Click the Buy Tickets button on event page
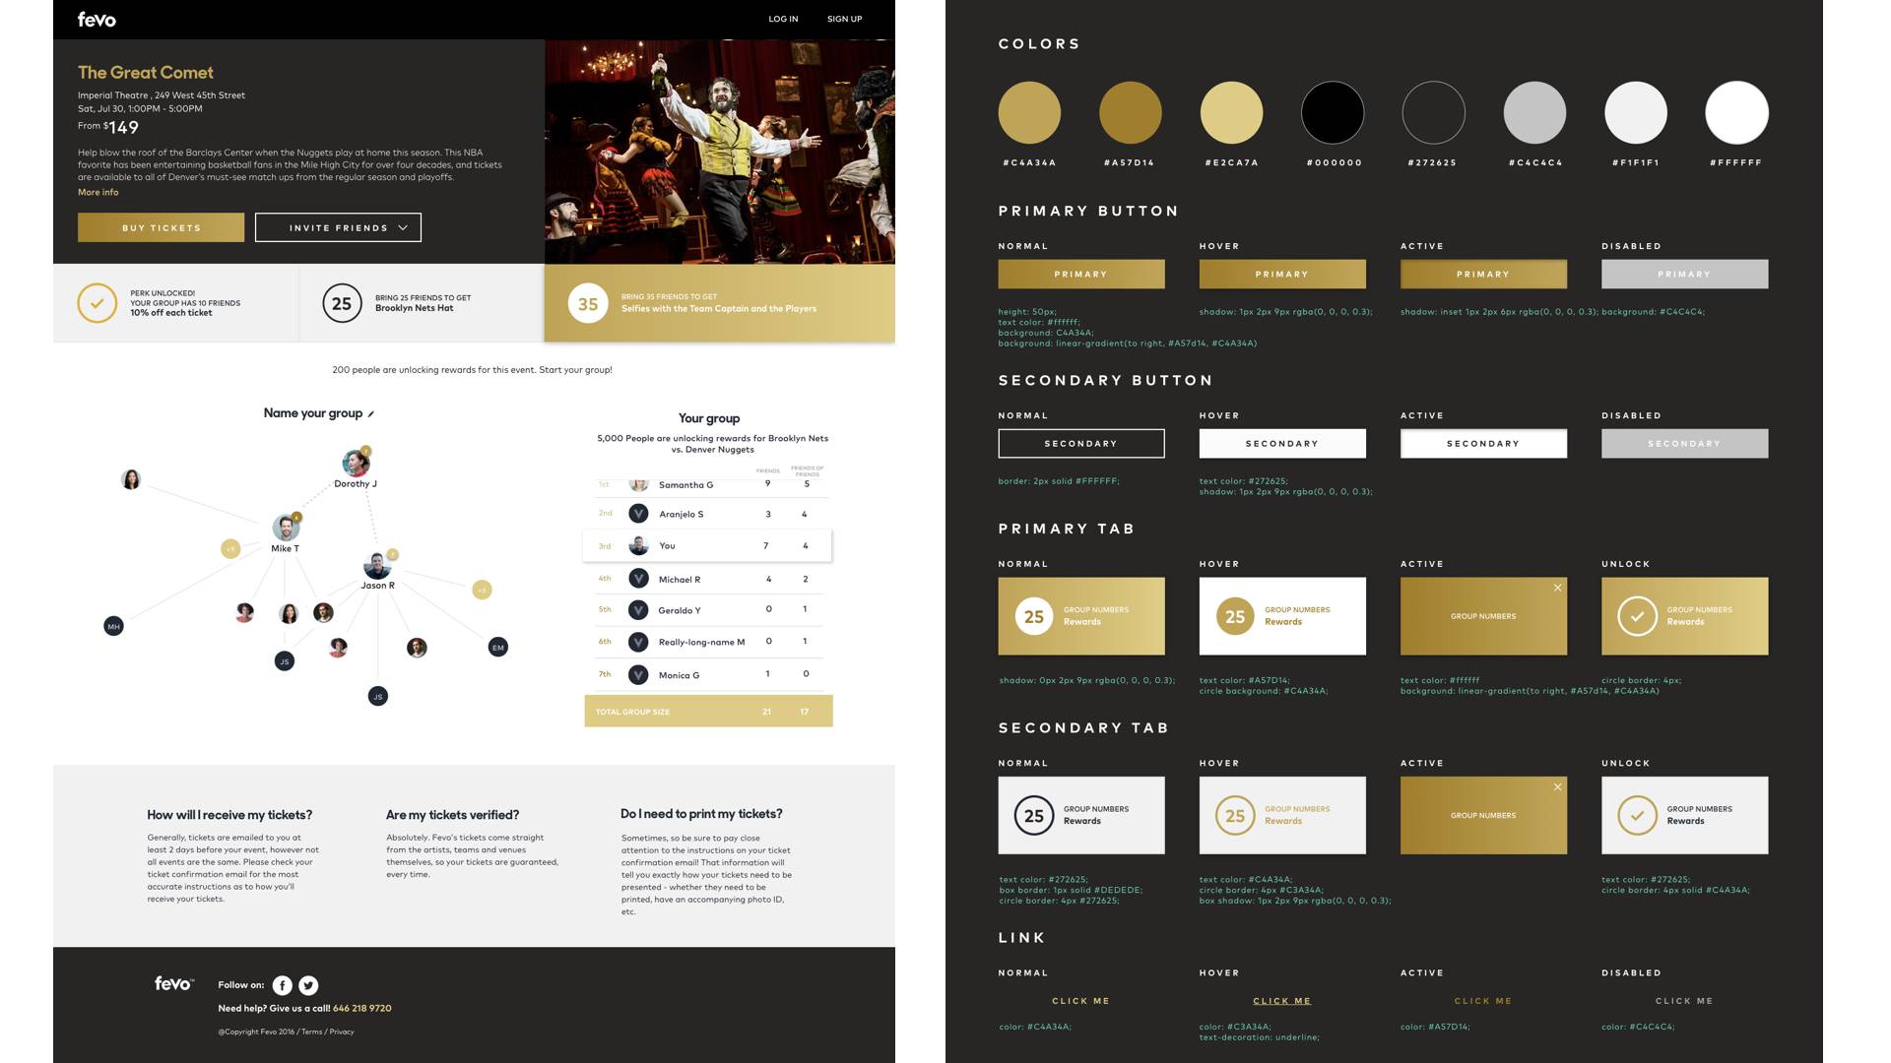 tap(162, 227)
